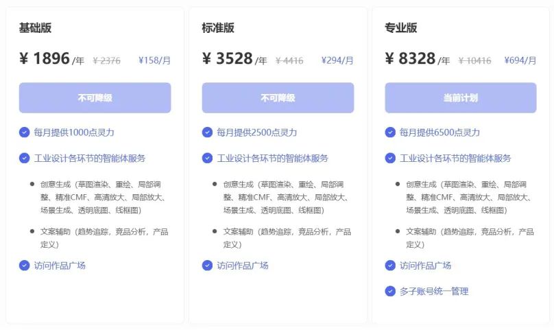Click the 专业版 plan title
Viewport: 554px width, 330px height.
[x=401, y=28]
